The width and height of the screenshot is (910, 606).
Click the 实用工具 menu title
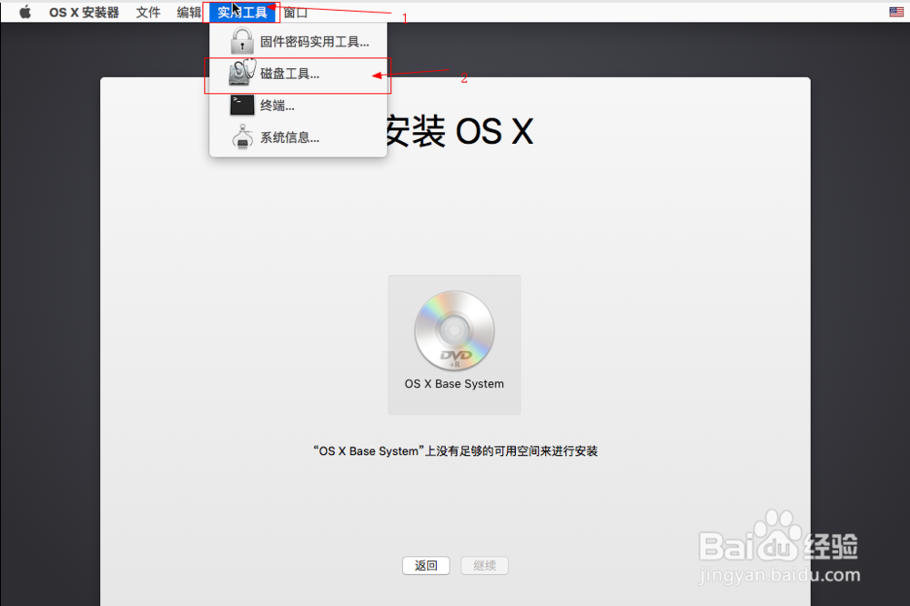(242, 12)
